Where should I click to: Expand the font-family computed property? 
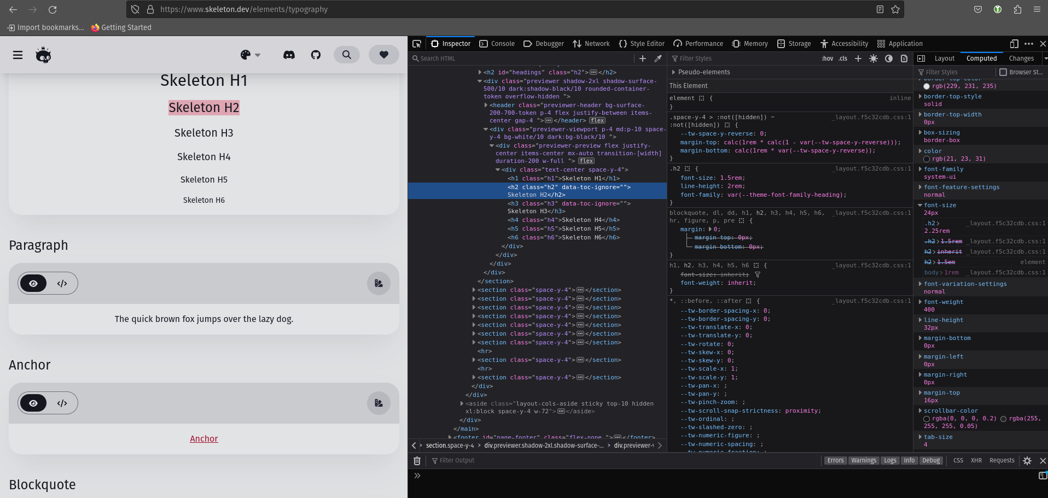(x=920, y=169)
